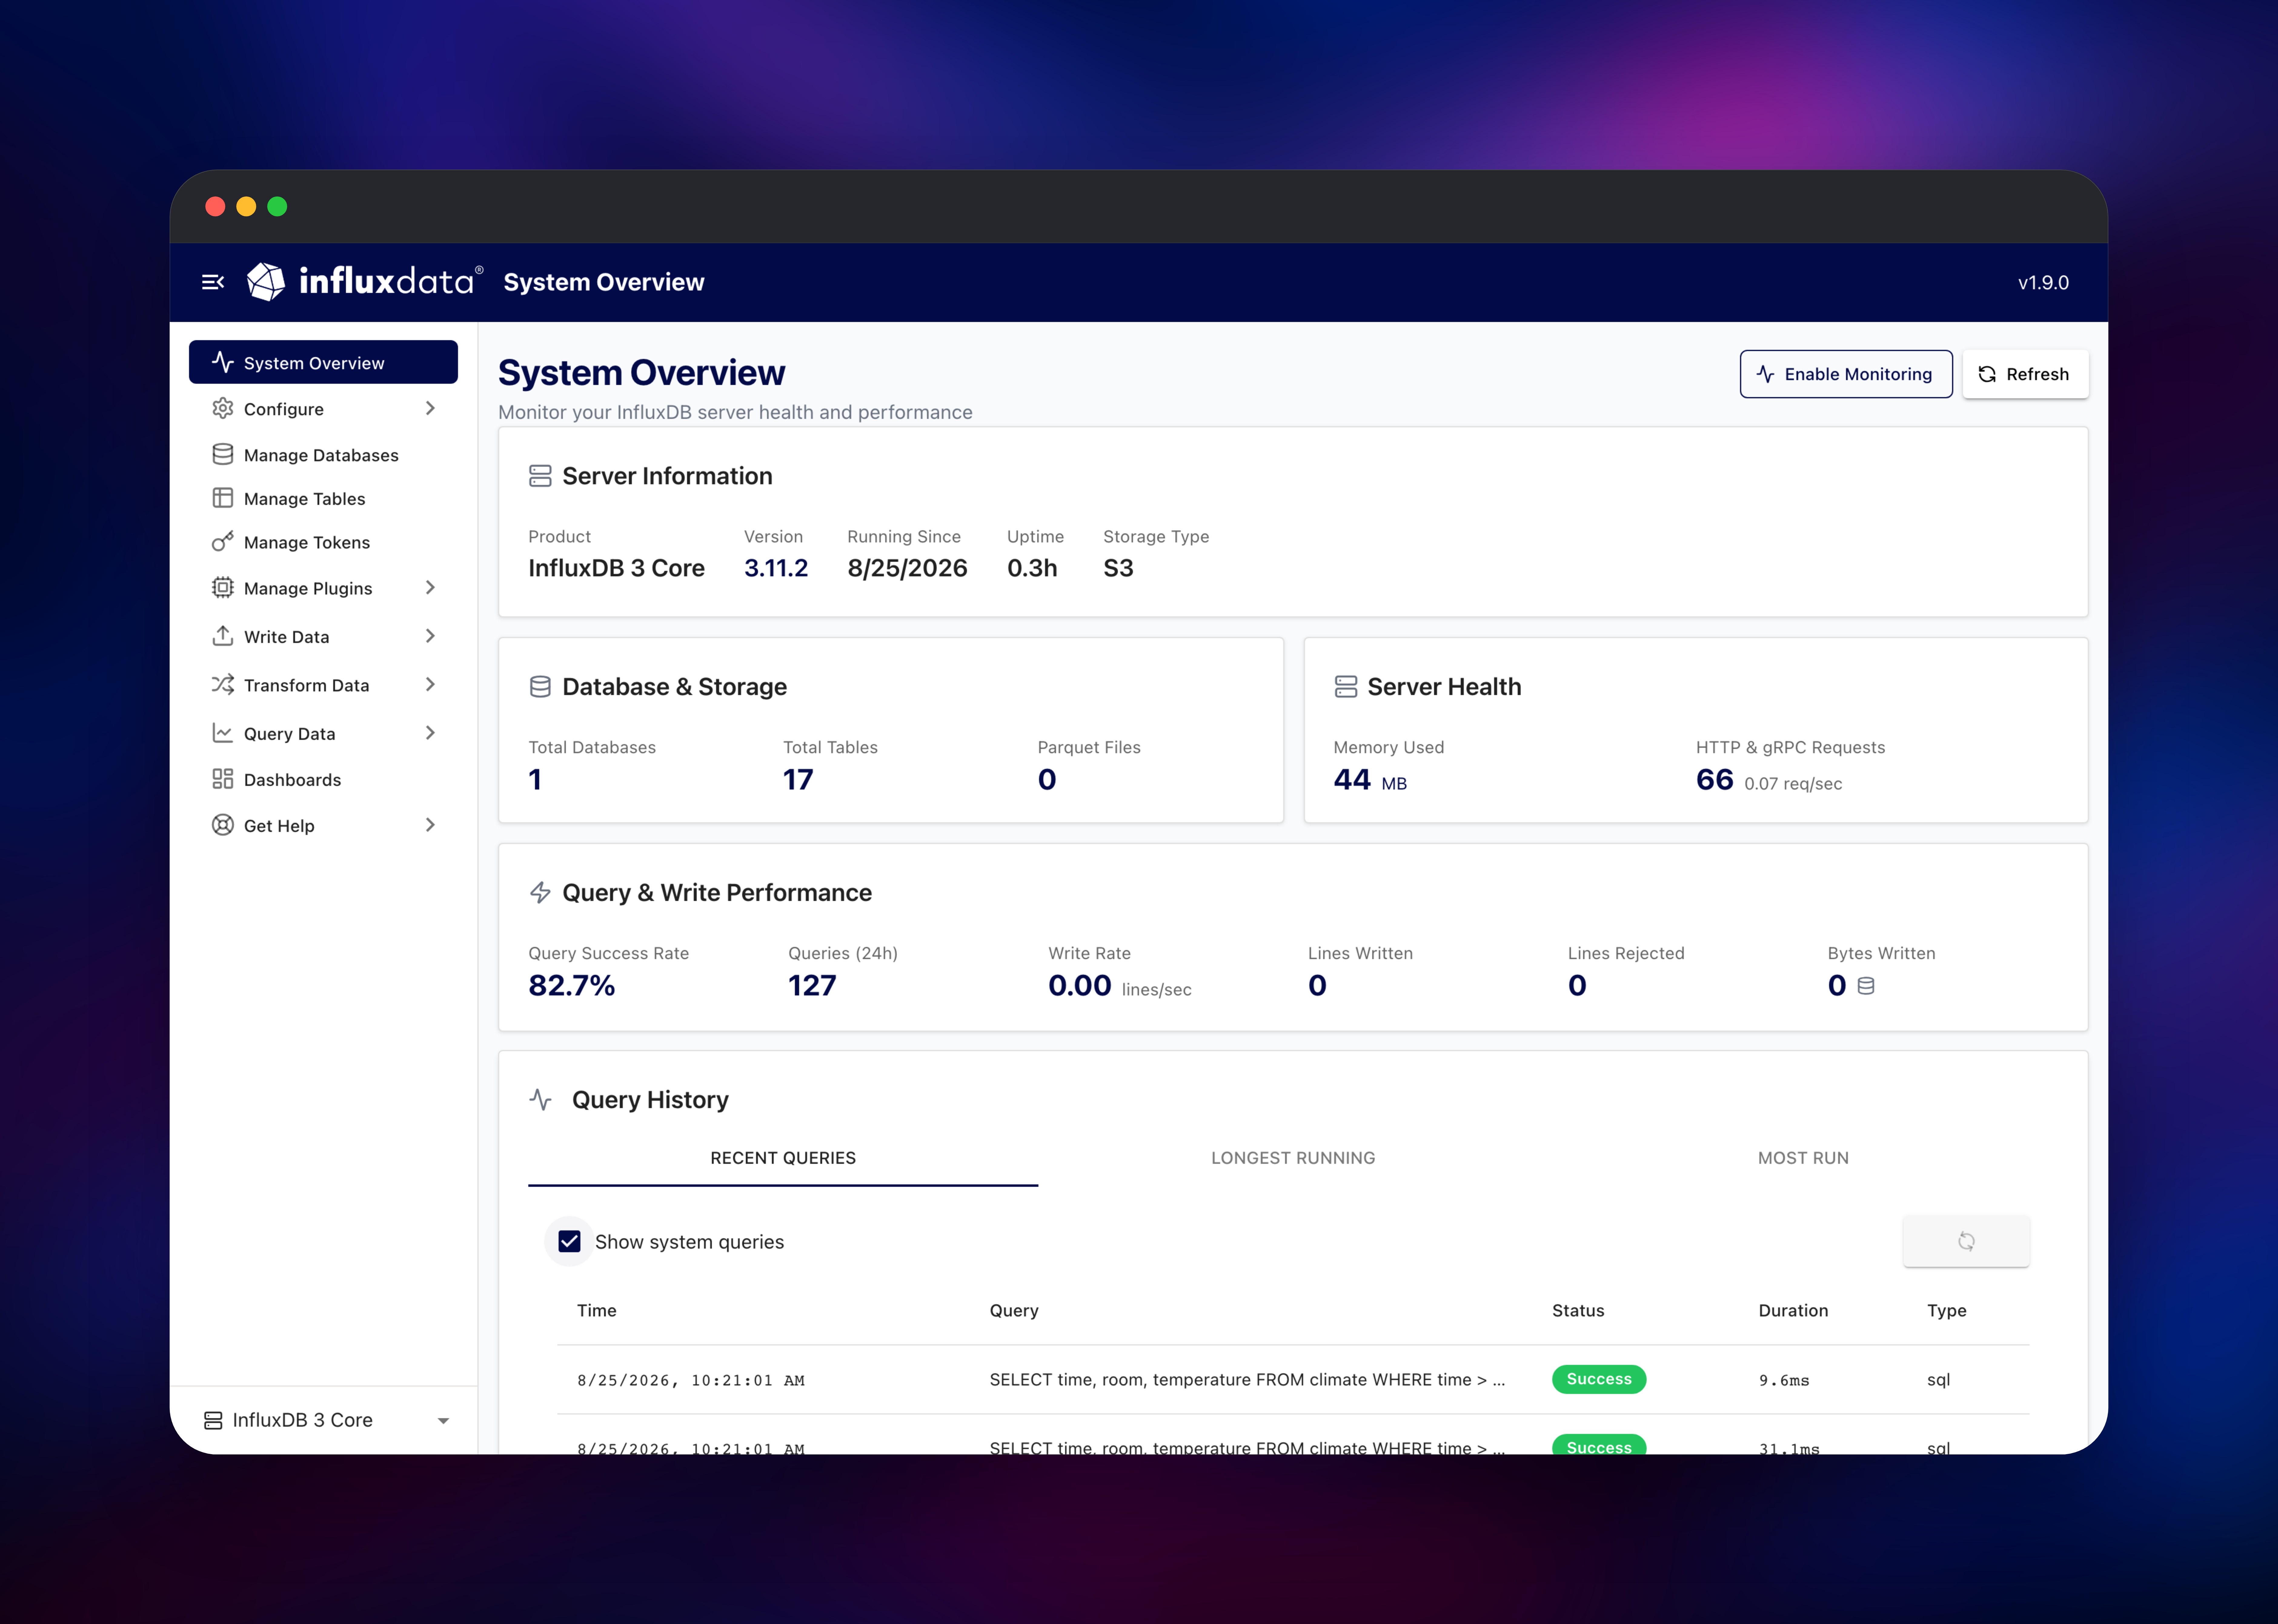Expand the Configure submenu chevron
The image size is (2278, 1624).
tap(430, 408)
